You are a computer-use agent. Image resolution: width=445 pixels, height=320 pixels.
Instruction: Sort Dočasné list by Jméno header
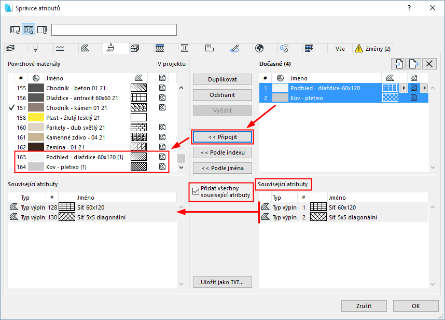click(335, 78)
